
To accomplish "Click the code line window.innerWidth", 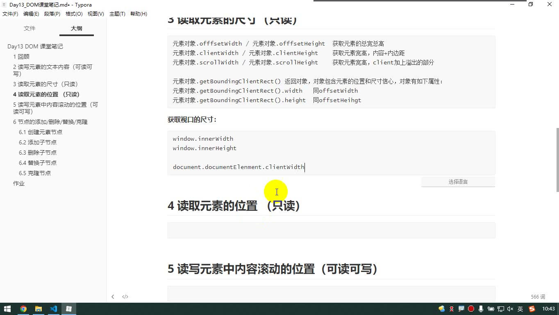I will 203,139.
